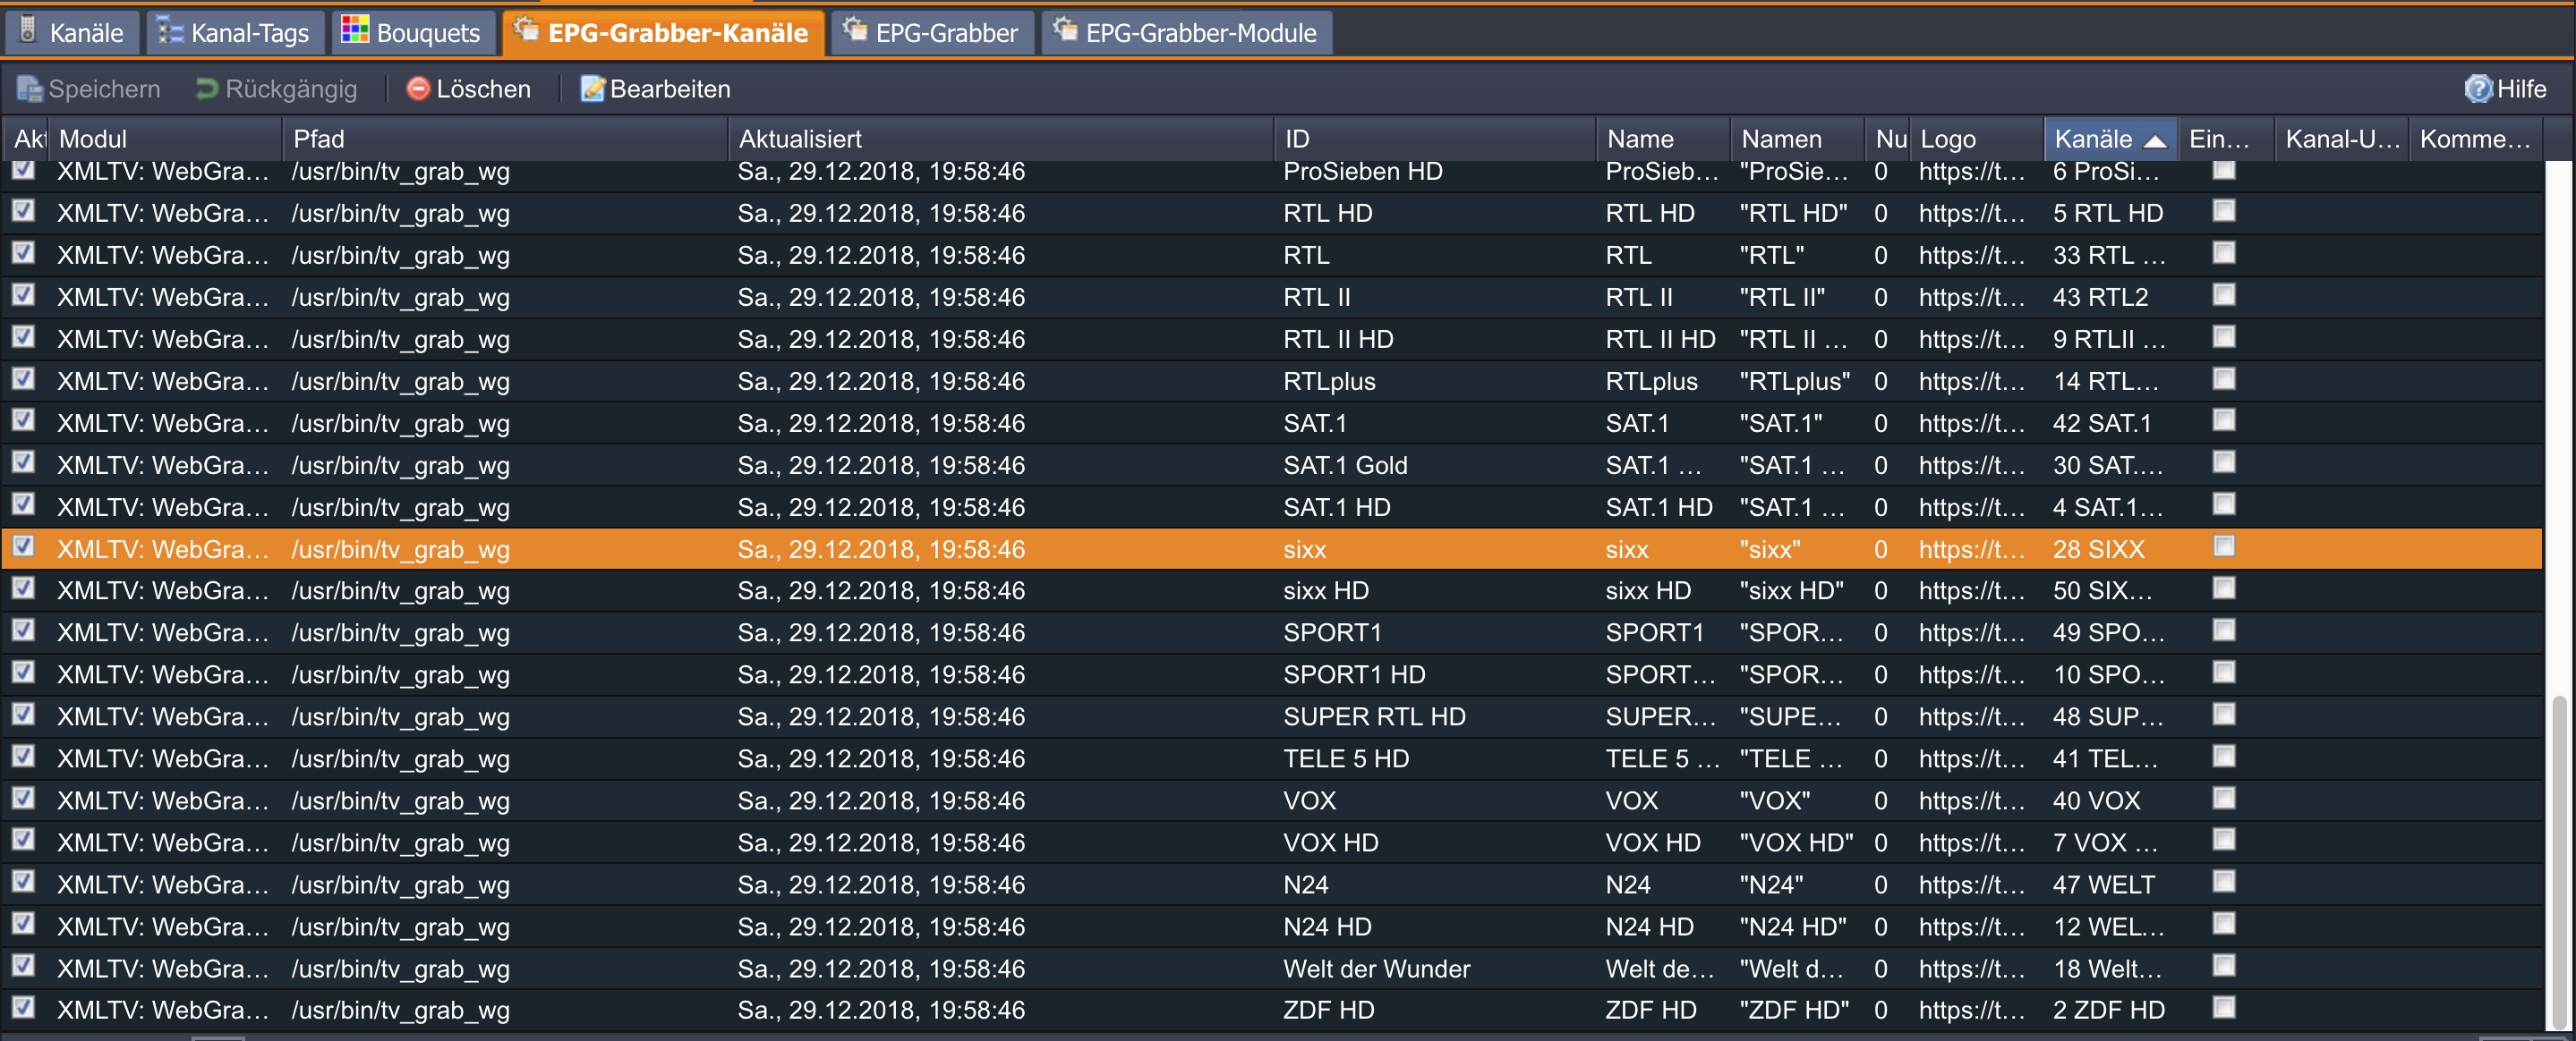
Task: Click the red Löschen delete icon
Action: [x=418, y=89]
